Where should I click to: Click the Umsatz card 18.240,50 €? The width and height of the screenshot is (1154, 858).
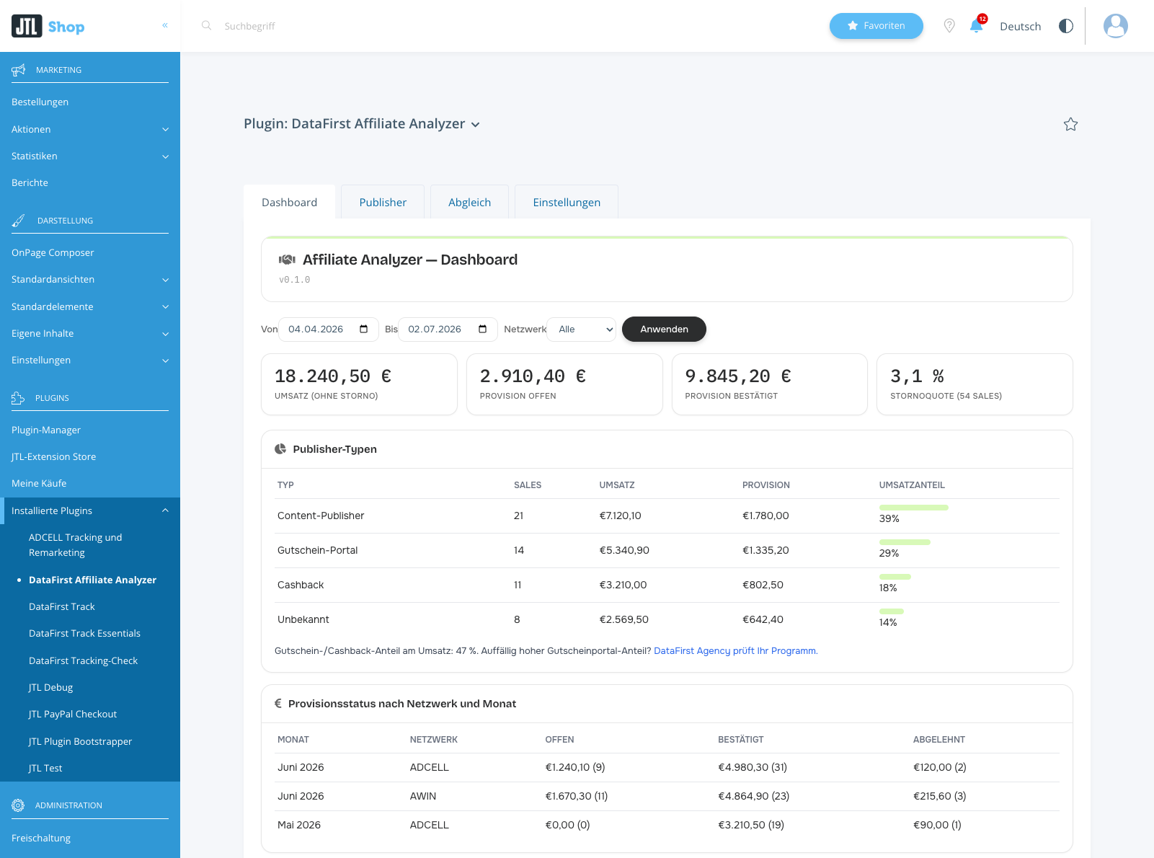coord(359,384)
